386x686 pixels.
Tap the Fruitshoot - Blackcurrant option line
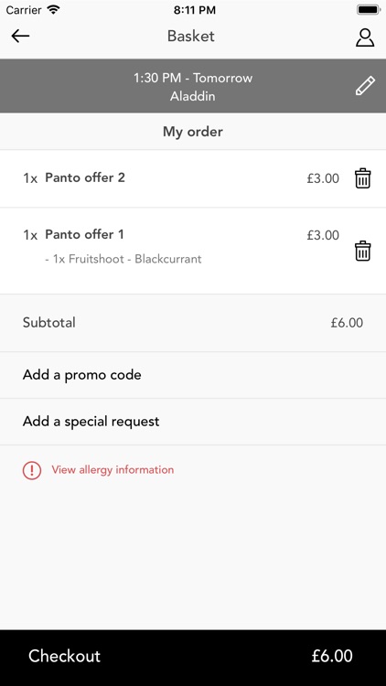(123, 259)
